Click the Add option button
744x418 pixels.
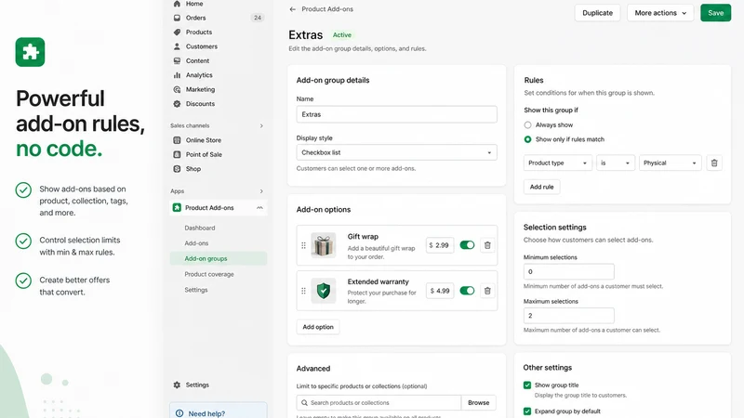pos(318,327)
